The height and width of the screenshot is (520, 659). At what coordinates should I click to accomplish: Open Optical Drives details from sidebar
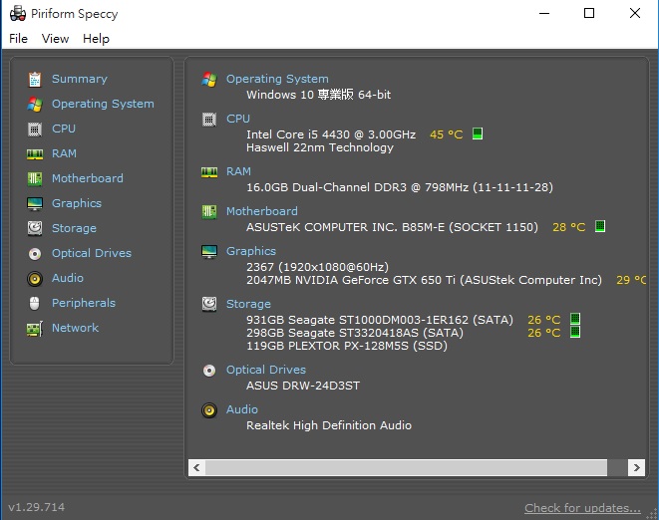(92, 253)
